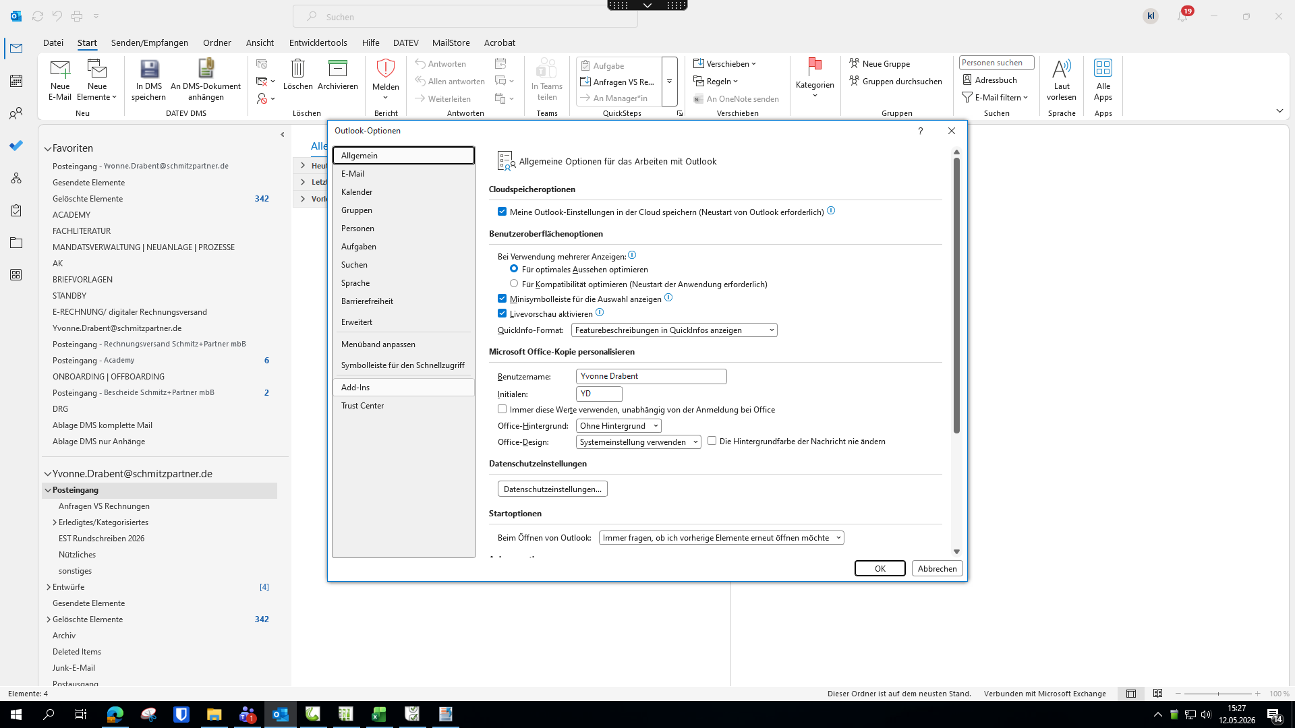Open Menüband anpassen options category
1295x728 pixels.
coord(403,344)
